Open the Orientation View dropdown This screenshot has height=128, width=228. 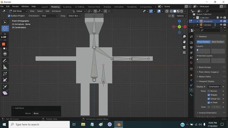[x=50, y=16]
